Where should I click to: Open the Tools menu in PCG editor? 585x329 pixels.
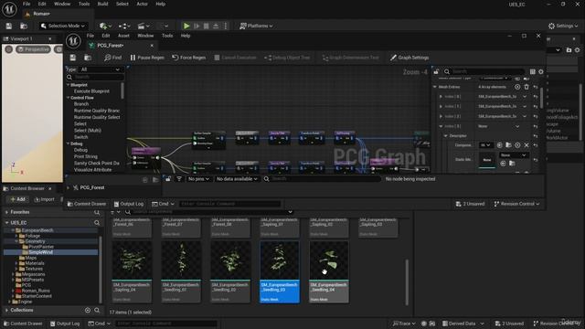tap(167, 36)
